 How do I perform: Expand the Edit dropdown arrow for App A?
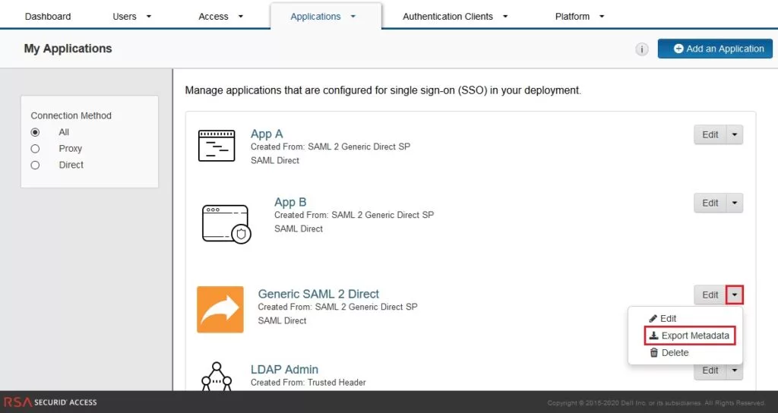click(735, 135)
